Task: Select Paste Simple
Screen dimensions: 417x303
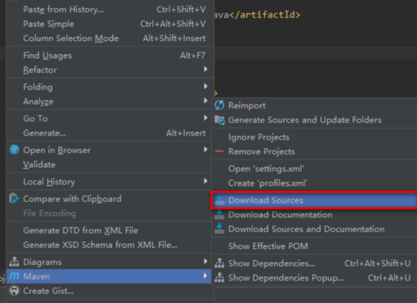Action: click(x=110, y=24)
